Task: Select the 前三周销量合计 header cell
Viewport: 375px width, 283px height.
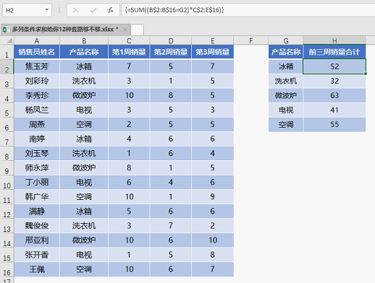Action: 334,52
